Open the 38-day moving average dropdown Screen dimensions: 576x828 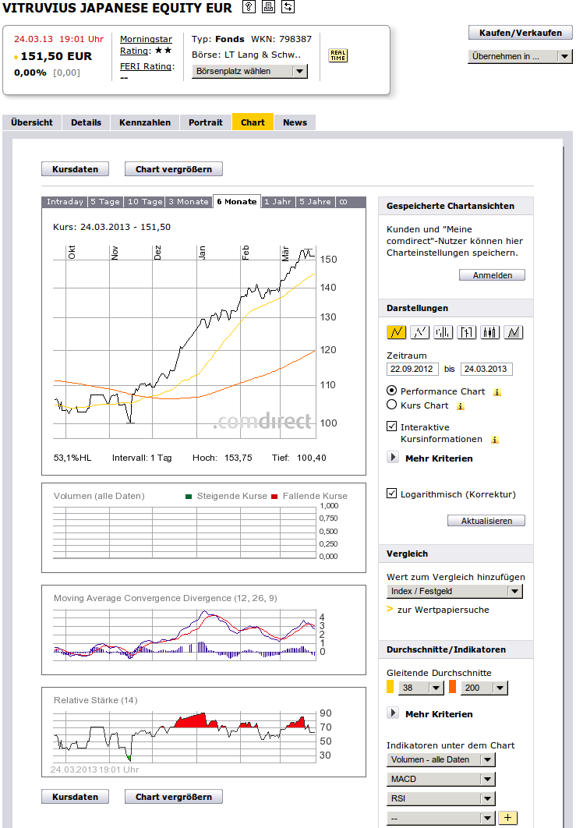point(421,688)
